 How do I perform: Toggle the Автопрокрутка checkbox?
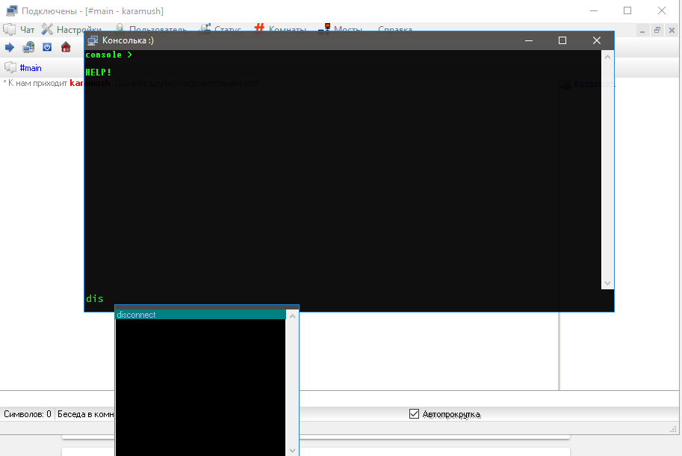coord(414,414)
